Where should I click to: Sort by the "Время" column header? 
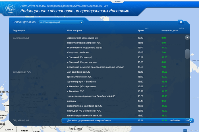tap(141, 31)
